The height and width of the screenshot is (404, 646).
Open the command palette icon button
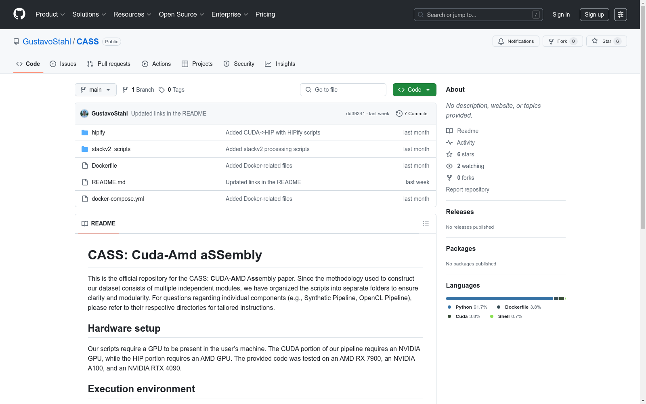tap(621, 15)
